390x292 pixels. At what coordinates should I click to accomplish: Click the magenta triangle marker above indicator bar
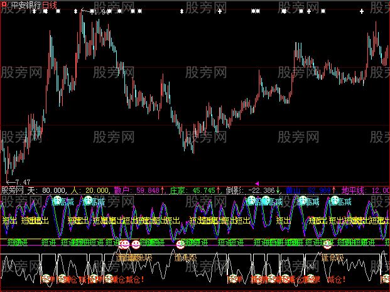click(x=256, y=182)
